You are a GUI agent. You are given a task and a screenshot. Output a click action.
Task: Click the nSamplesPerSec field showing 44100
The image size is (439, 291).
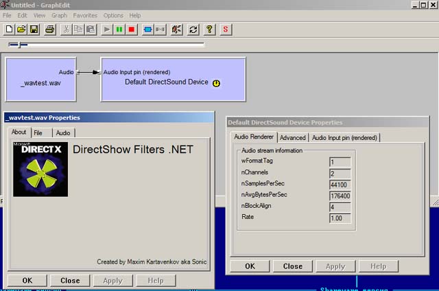(340, 185)
